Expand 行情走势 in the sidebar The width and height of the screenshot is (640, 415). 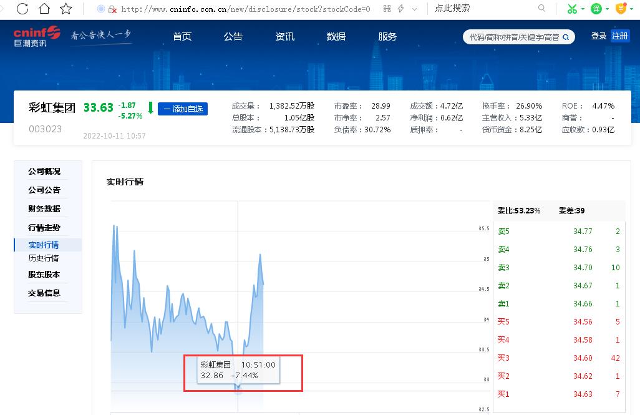[x=44, y=228]
